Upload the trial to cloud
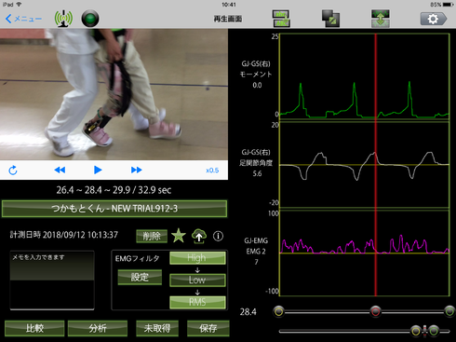456x342 pixels. (x=199, y=236)
